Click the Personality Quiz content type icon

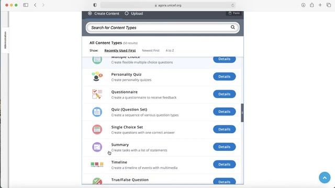click(97, 77)
